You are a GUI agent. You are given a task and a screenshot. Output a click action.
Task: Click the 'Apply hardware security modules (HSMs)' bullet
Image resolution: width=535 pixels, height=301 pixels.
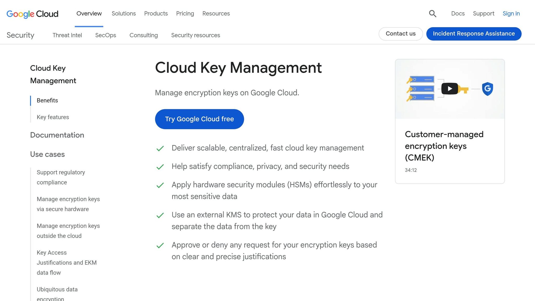pos(274,190)
